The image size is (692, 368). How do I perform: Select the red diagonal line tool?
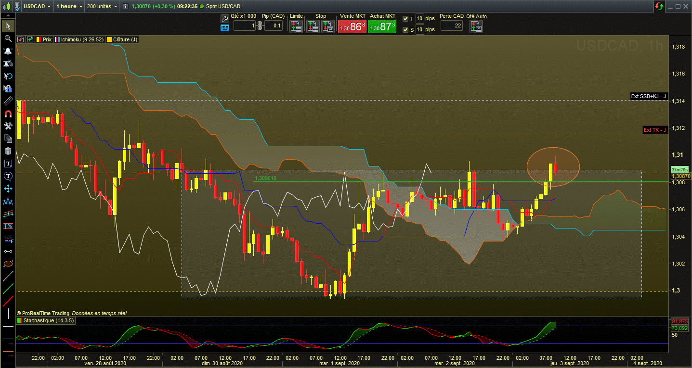tap(8, 301)
